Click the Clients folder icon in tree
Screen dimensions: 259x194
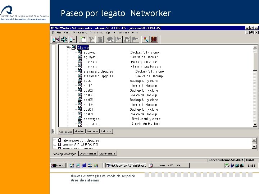74,48
